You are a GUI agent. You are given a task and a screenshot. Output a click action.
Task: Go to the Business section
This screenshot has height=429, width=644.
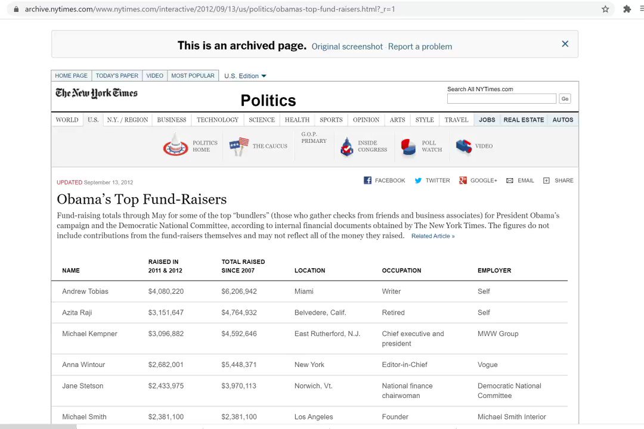coord(172,120)
